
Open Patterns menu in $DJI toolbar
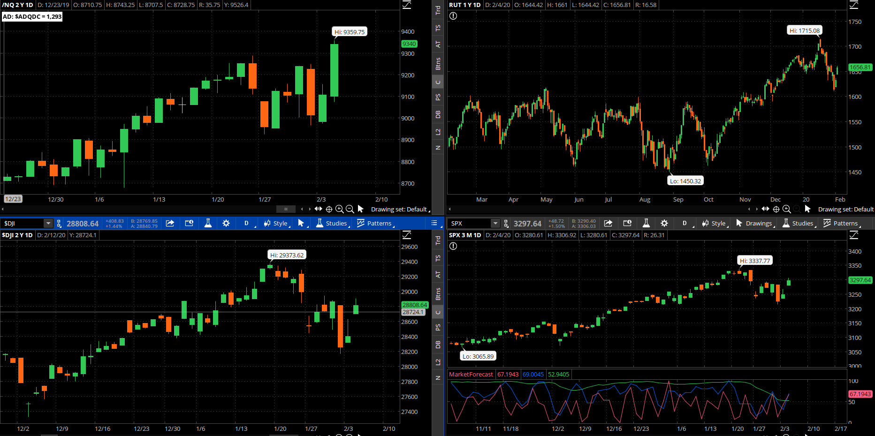[x=375, y=224]
